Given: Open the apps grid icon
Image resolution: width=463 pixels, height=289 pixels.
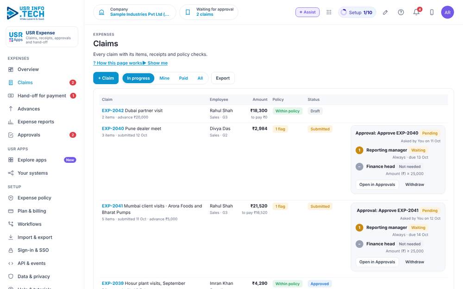Looking at the screenshot, I should click(x=329, y=12).
